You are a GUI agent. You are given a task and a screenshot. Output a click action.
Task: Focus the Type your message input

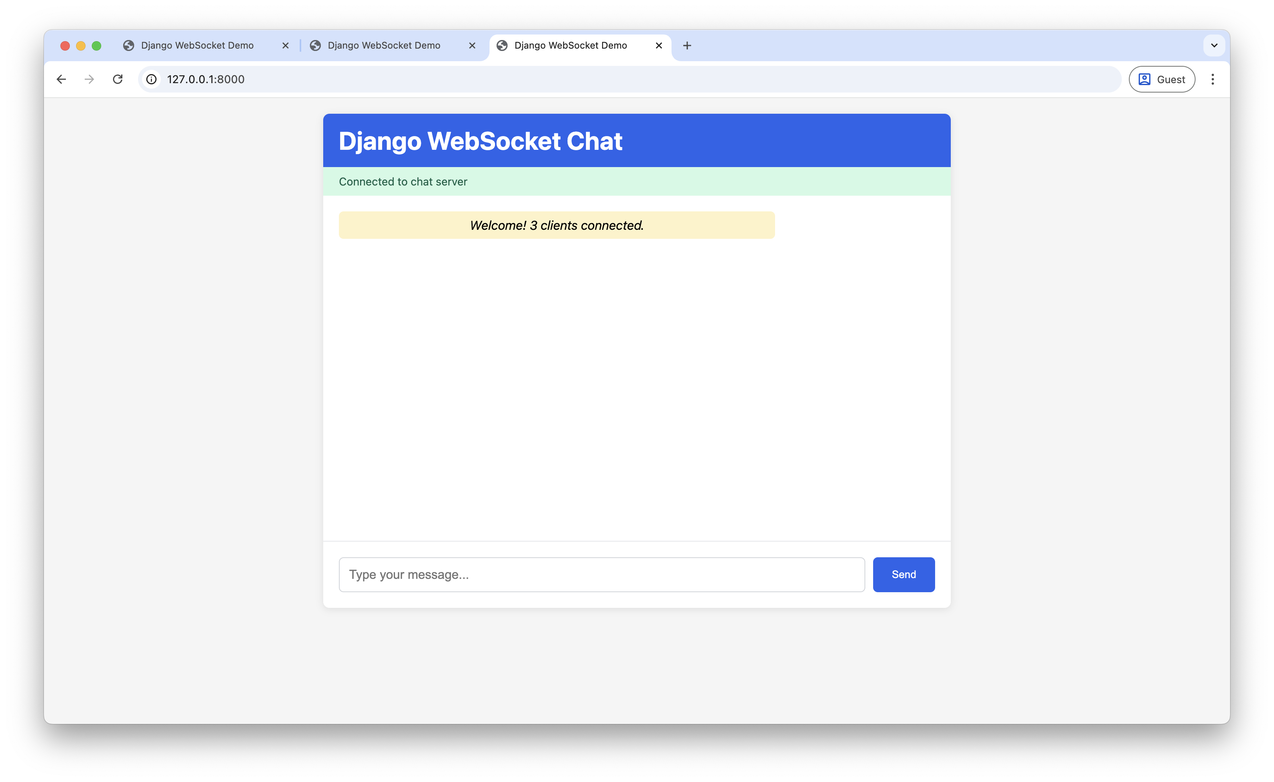[x=602, y=574]
